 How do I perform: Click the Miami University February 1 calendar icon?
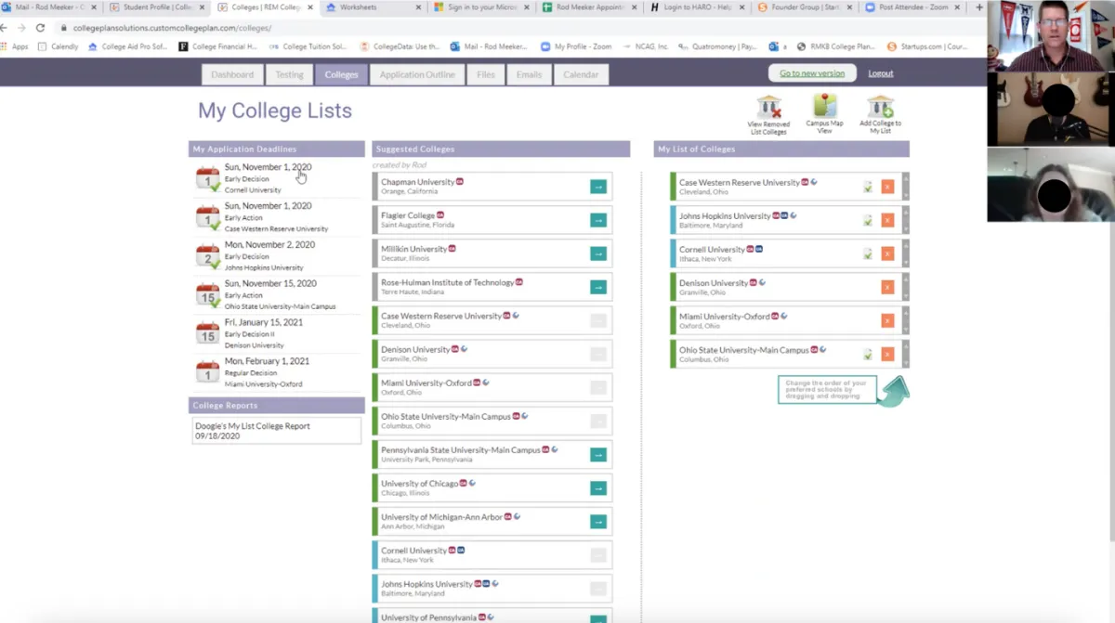(x=208, y=372)
